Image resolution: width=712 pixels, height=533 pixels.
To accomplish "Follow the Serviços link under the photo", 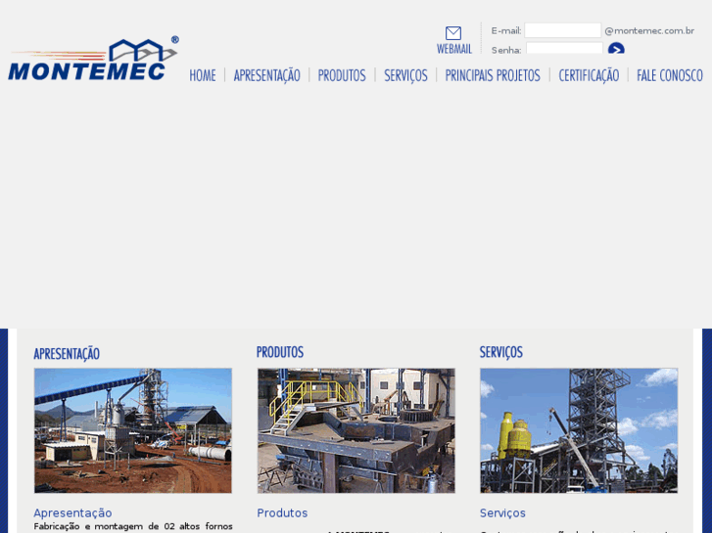I will tap(502, 513).
